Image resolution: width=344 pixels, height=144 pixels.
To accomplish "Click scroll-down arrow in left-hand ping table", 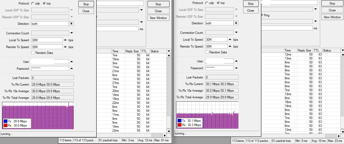I will pos(169,131).
